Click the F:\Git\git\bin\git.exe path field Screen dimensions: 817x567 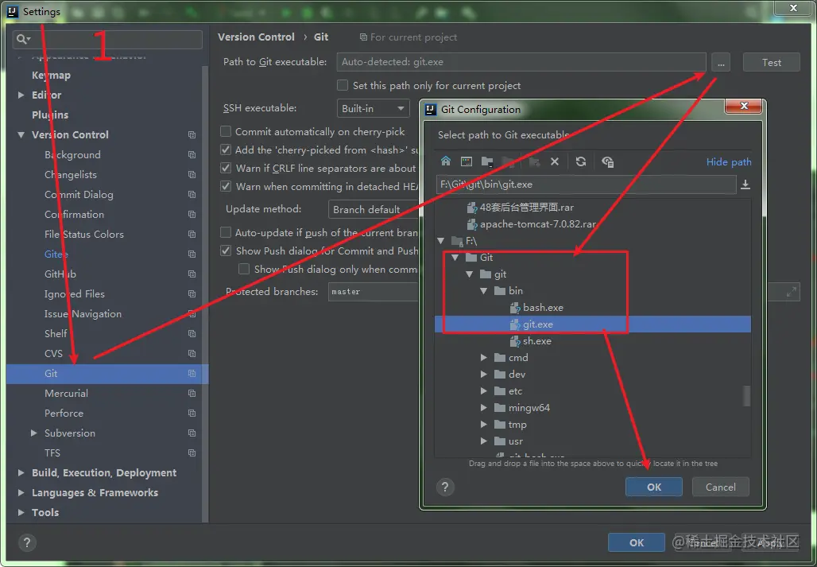(x=587, y=184)
